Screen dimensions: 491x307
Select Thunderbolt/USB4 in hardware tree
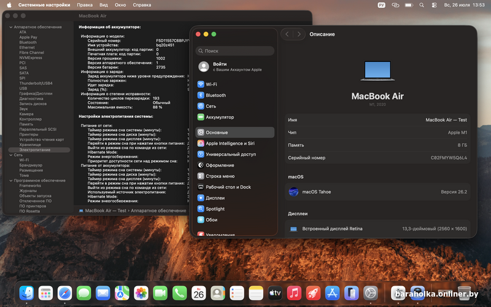click(36, 84)
